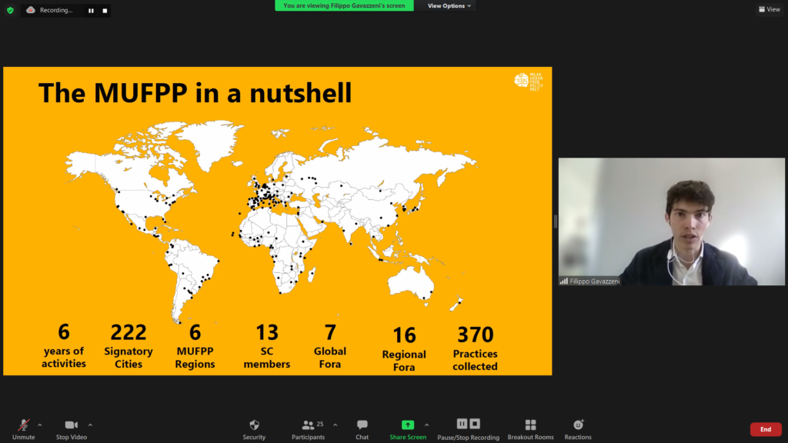Open the Security options

click(x=254, y=425)
